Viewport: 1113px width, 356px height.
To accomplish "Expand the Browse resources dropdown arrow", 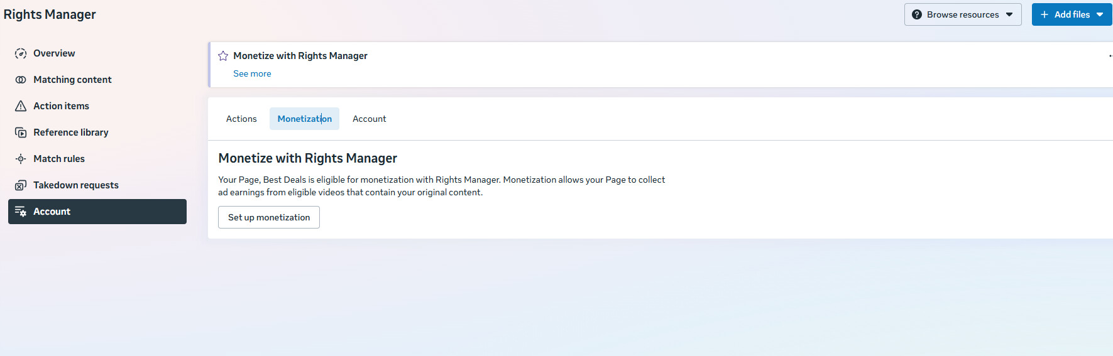I will coord(1009,14).
